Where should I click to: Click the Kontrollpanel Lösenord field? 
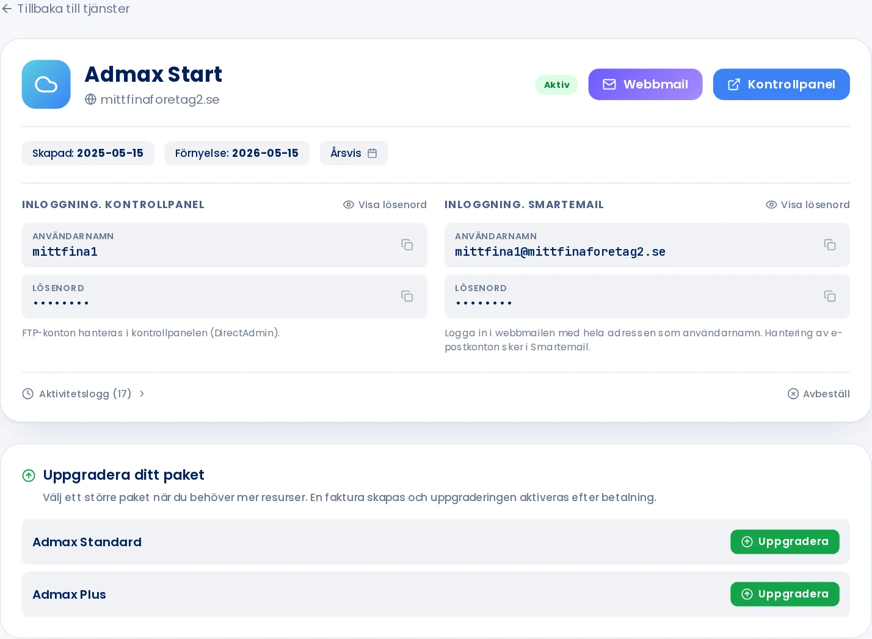point(224,296)
